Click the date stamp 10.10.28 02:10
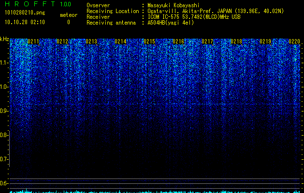This screenshot has width=304, height=193. [25, 22]
